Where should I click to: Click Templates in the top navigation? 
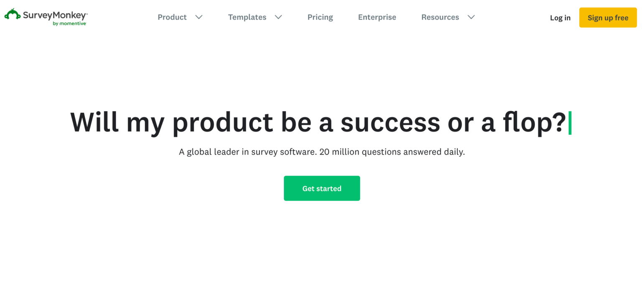(x=247, y=17)
